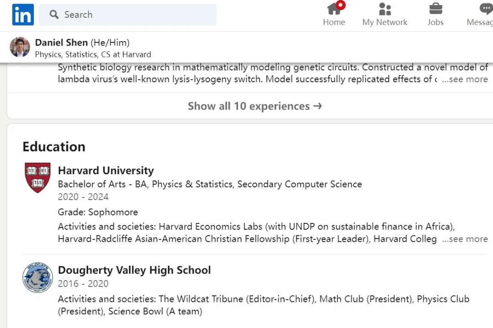This screenshot has height=328, width=493.
Task: Type in the Search input field
Action: [137, 15]
